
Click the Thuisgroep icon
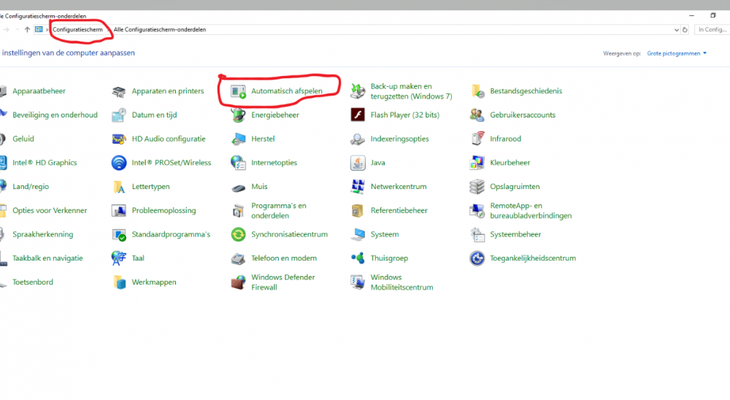(358, 258)
